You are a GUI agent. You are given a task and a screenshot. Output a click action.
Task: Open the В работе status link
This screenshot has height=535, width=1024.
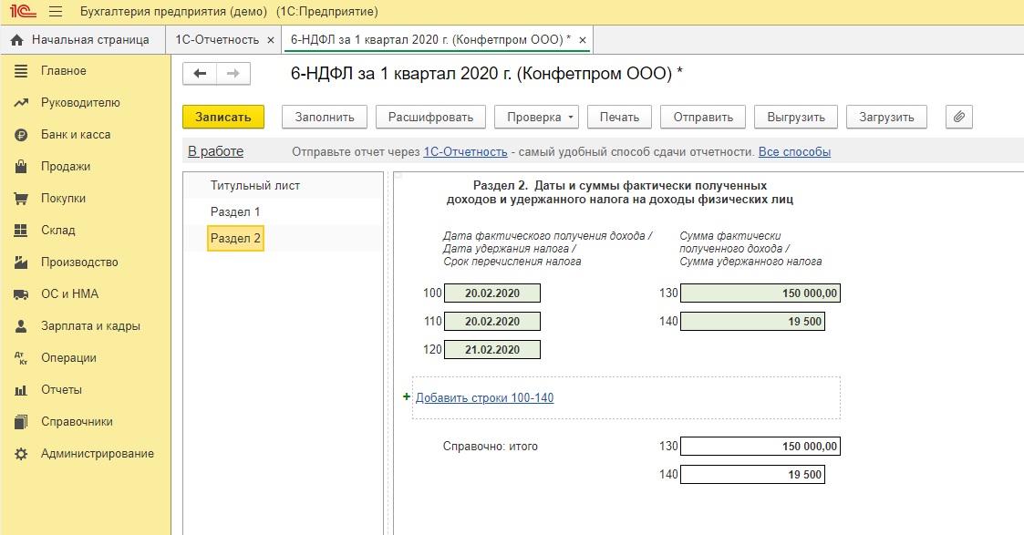(x=215, y=151)
